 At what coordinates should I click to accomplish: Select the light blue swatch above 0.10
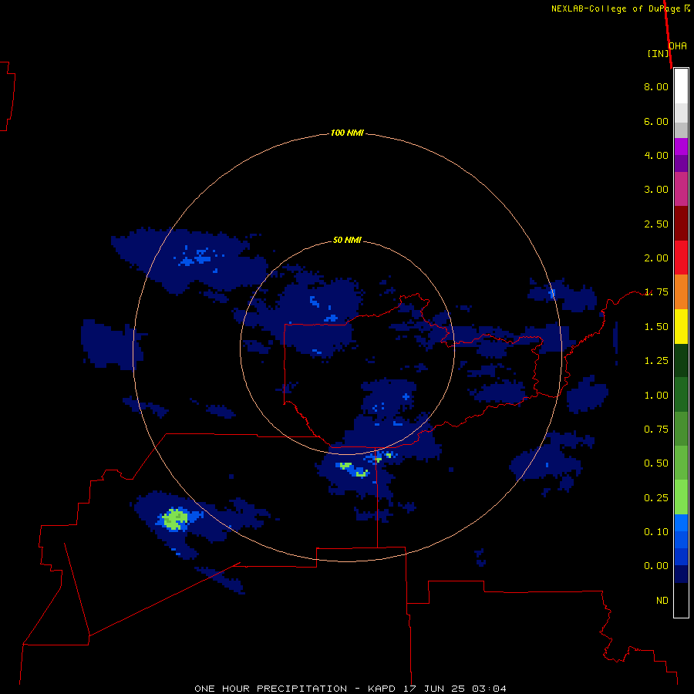click(681, 523)
